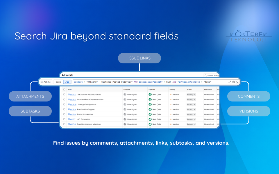Switch to Basic search mode
Viewport: 279px width, 174px height.
point(58,82)
